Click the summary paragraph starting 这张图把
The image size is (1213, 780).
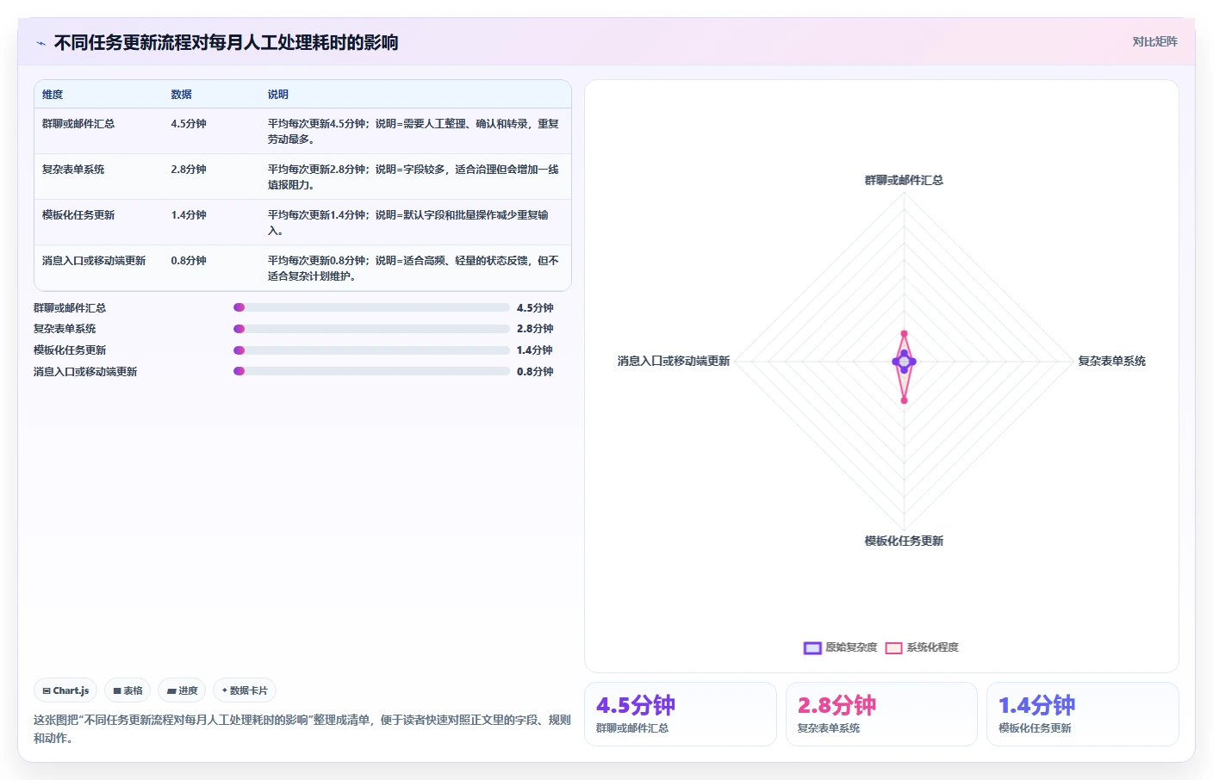tap(302, 728)
